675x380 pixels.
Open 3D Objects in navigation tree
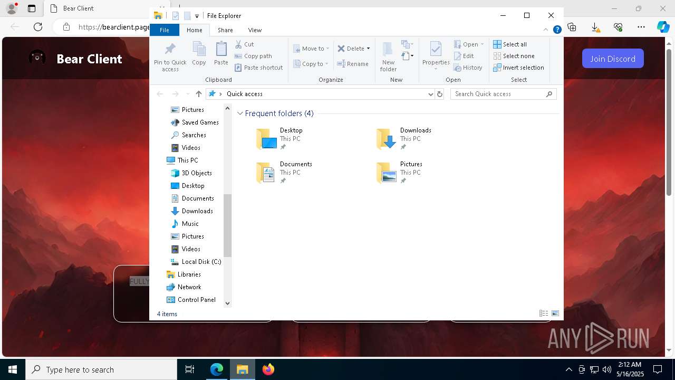191,173
